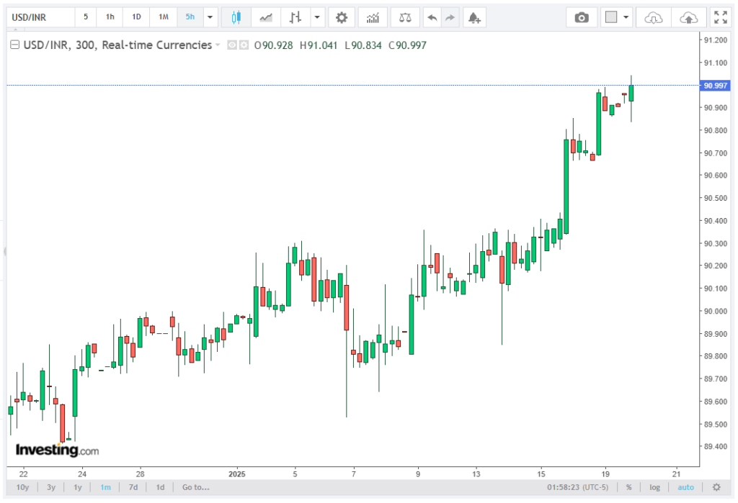
Task: Take a chart snapshot with the camera
Action: (581, 17)
